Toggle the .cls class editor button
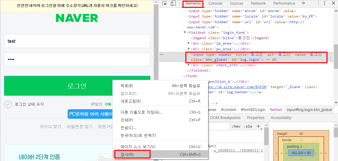 click(248, 126)
